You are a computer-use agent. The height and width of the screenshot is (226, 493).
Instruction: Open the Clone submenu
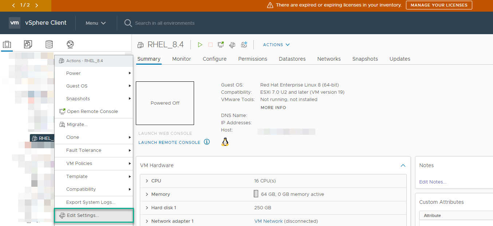click(x=94, y=137)
